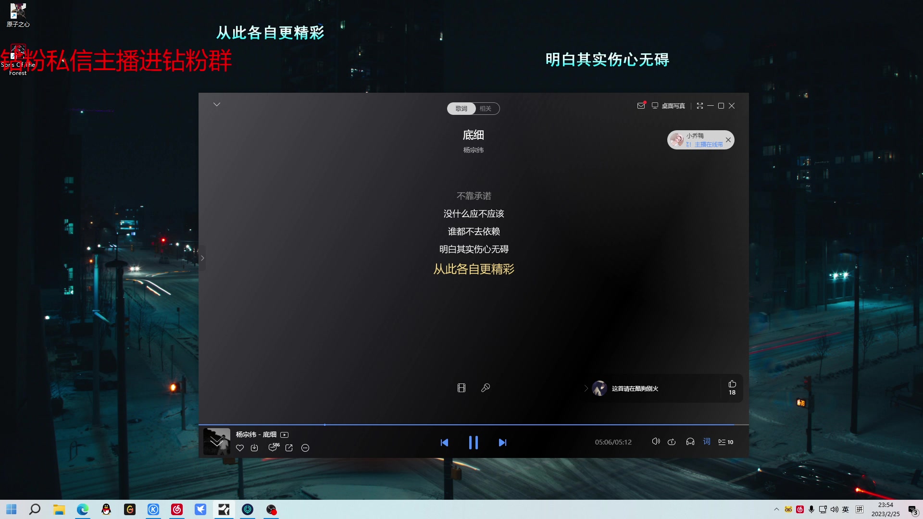Collapse player via album cover chevron

(x=216, y=441)
